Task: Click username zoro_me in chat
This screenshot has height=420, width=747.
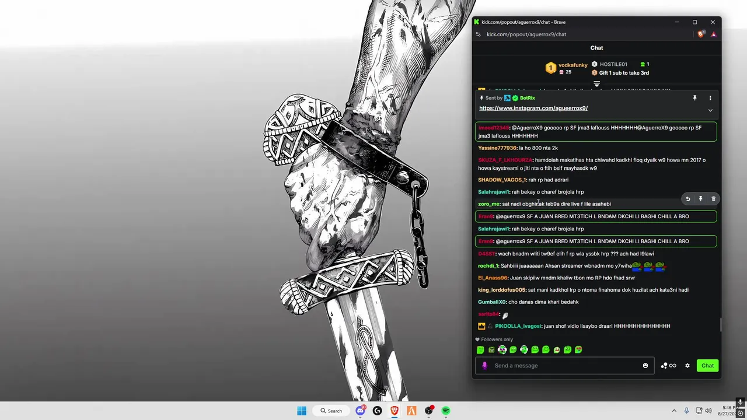Action: pos(488,204)
